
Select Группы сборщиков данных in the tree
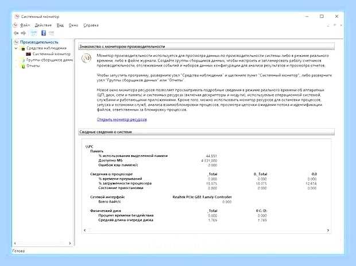click(49, 60)
